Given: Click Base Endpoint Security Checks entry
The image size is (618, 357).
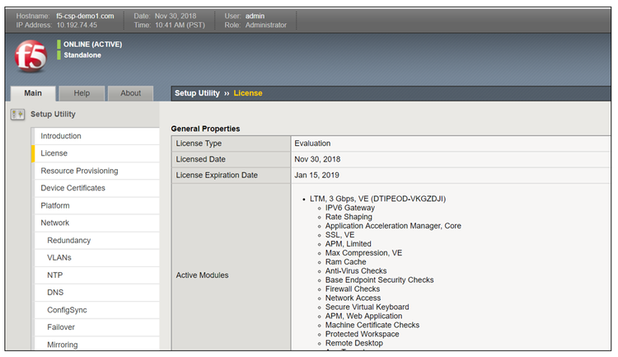Looking at the screenshot, I should pos(379,280).
